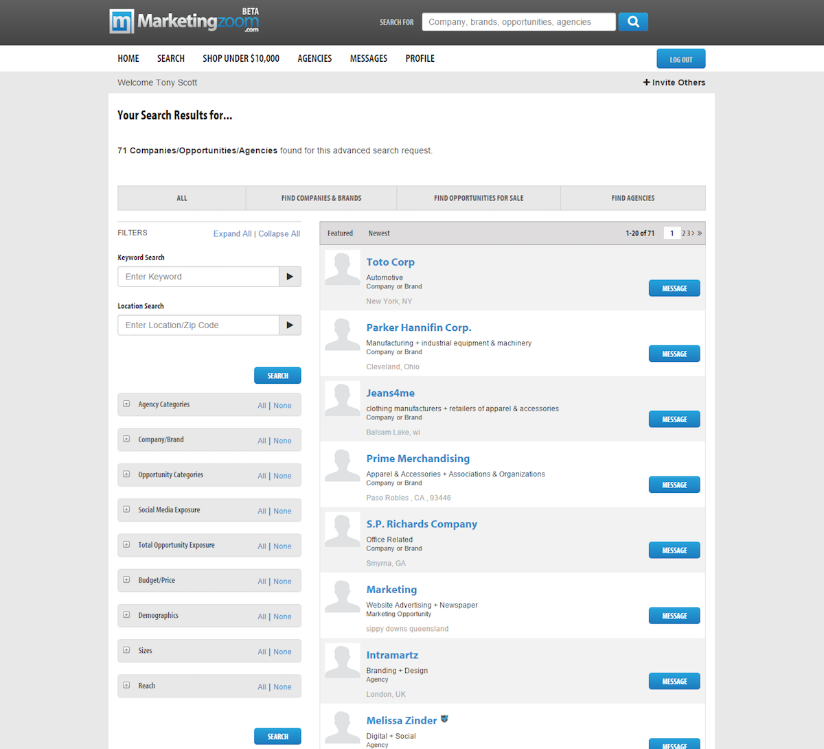The width and height of the screenshot is (824, 749).
Task: Click the Collapse All filters link
Action: [279, 234]
